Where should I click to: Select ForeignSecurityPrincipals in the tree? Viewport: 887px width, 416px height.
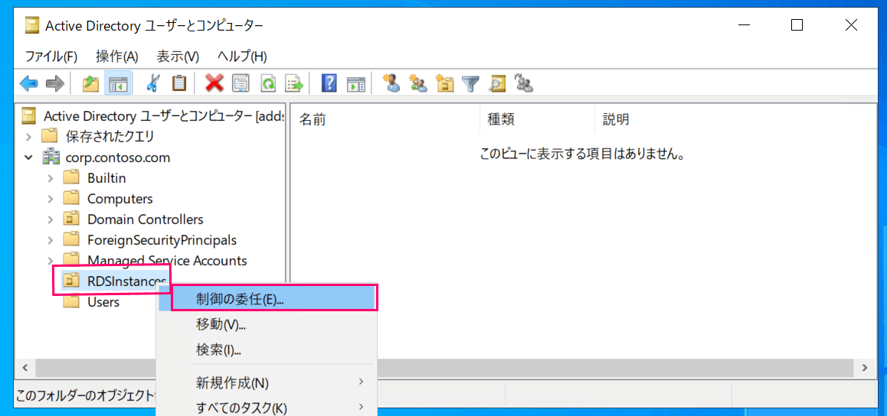click(x=162, y=240)
